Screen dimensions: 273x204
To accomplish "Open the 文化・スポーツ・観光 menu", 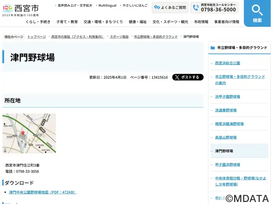I will coord(170,22).
